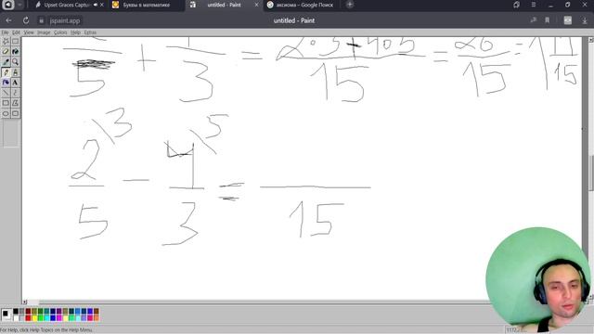Image resolution: width=594 pixels, height=334 pixels.
Task: Select the Airbrush tool
Action: 6,83
